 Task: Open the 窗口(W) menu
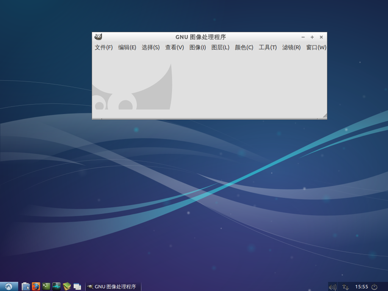tap(316, 47)
